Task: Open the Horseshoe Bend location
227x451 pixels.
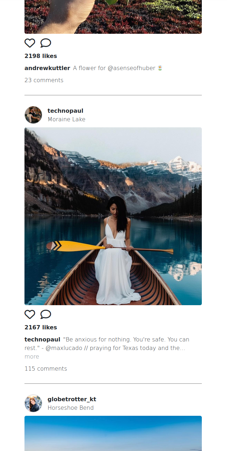Action: (x=71, y=408)
